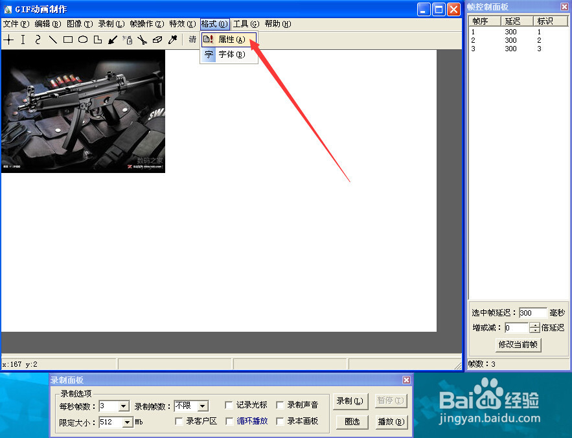Select the L-shaped polygon tool

(98, 40)
